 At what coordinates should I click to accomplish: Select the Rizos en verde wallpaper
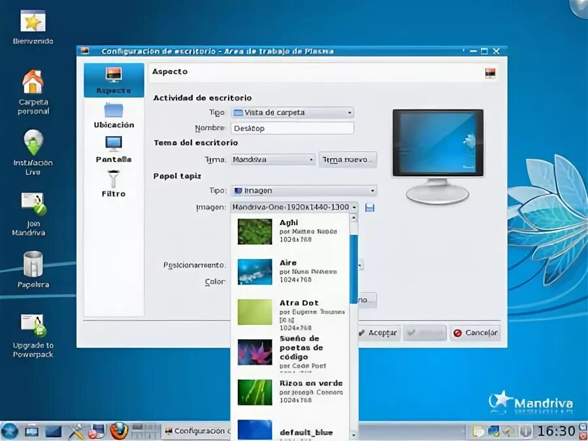[291, 392]
